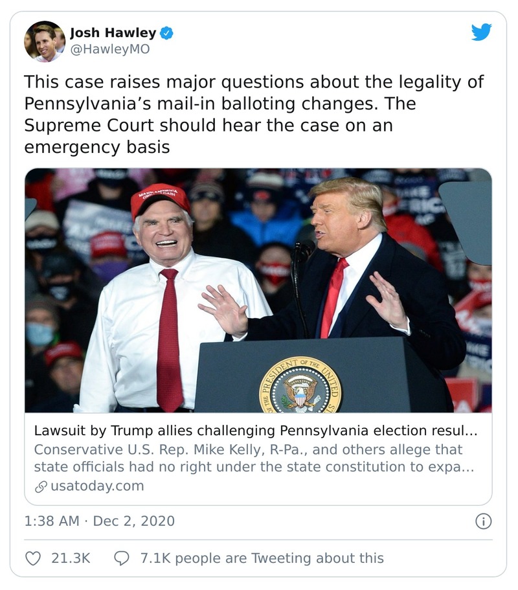Open the embedded article image of Trump rally
Image resolution: width=518 pixels, height=590 pixels.
pos(259,295)
